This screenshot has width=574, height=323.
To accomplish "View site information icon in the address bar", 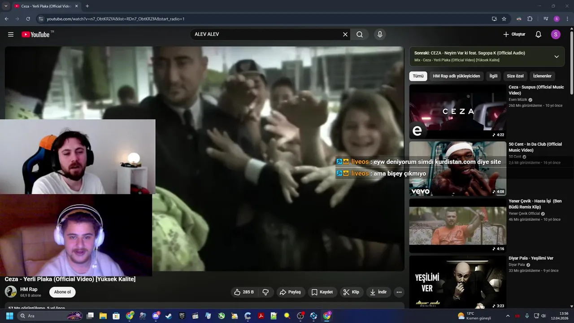I will pos(41,19).
